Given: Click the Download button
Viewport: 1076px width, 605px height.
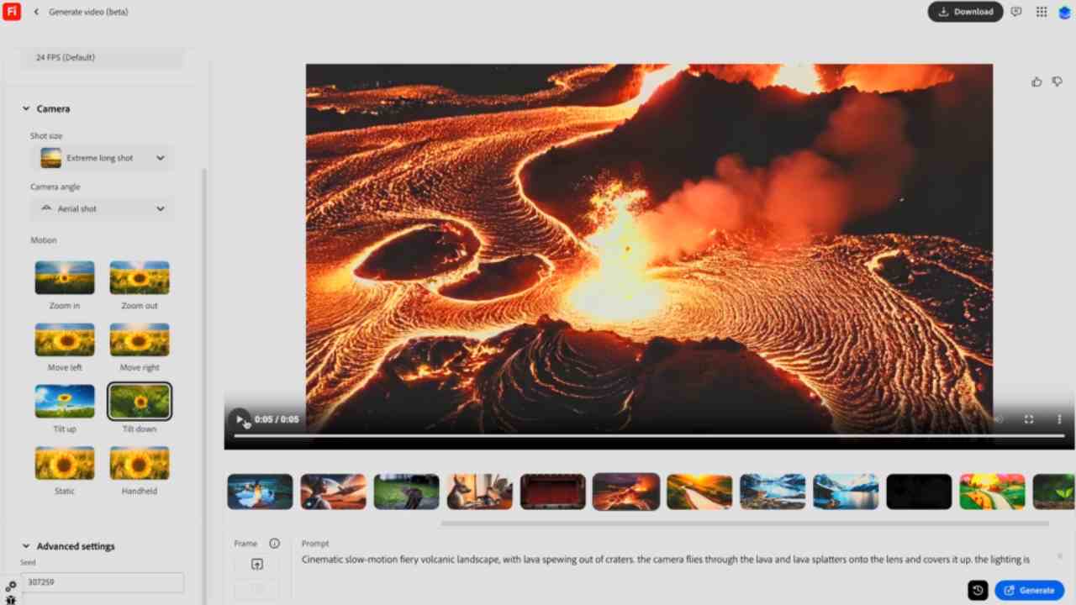Looking at the screenshot, I should (965, 12).
